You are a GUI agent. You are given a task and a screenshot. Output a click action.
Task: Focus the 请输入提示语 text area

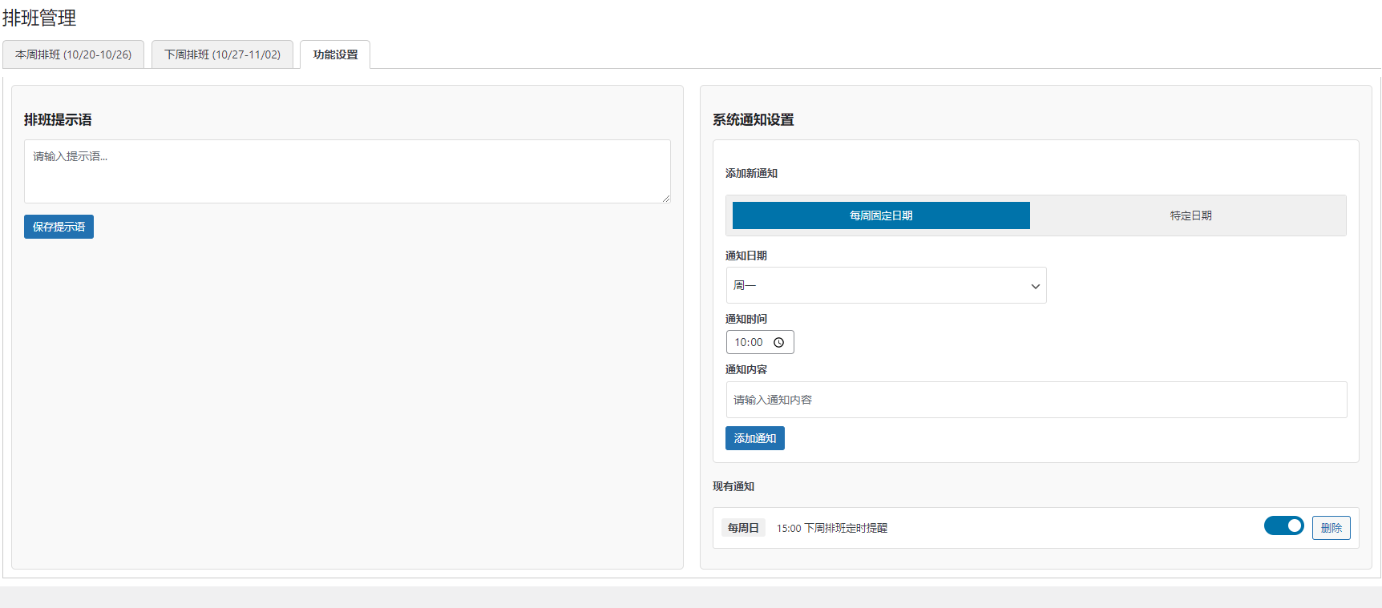click(346, 171)
